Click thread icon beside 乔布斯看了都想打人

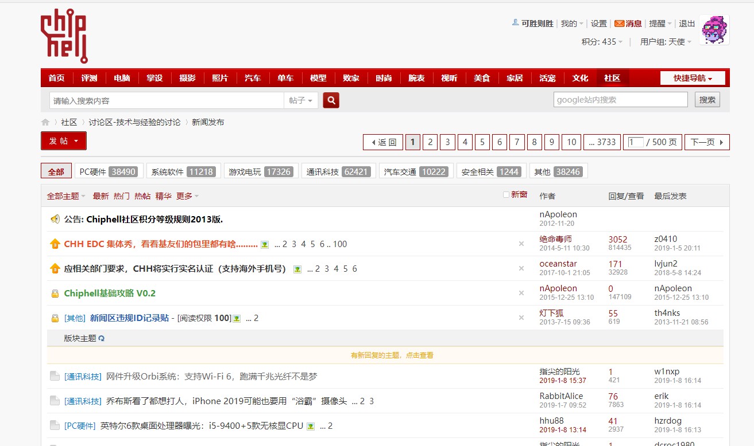(55, 401)
